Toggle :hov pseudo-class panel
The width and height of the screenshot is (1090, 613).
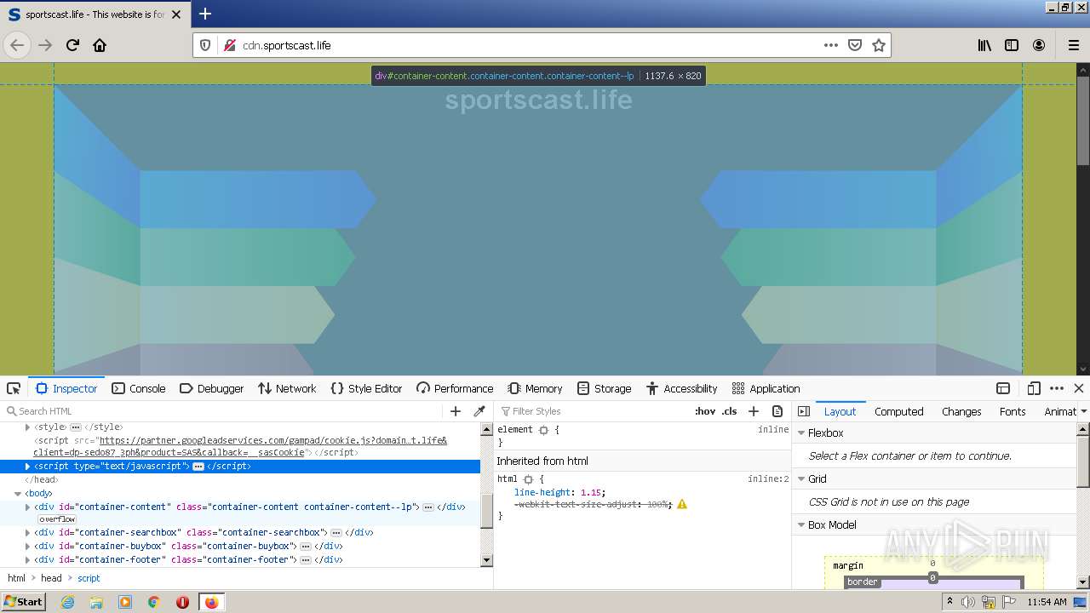coord(705,411)
